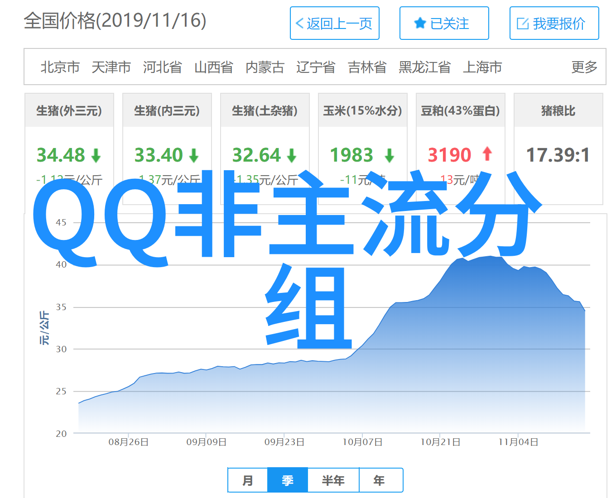Screen dimensions: 616x498
Task: Open the 豆粕(43%蛋白) price card
Action: tap(461, 149)
